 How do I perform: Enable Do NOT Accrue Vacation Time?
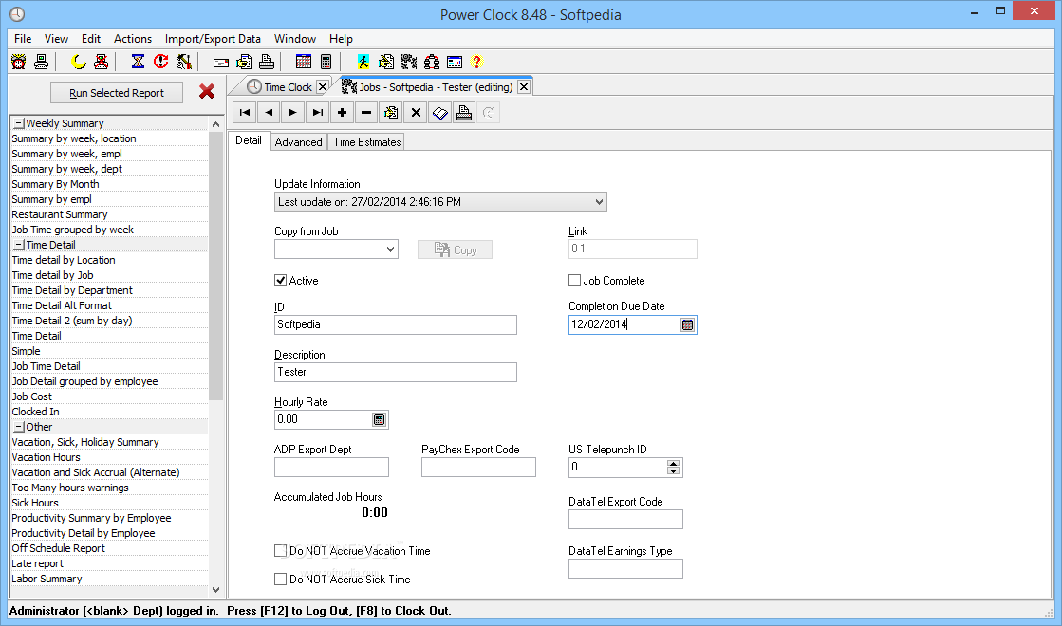pos(280,551)
